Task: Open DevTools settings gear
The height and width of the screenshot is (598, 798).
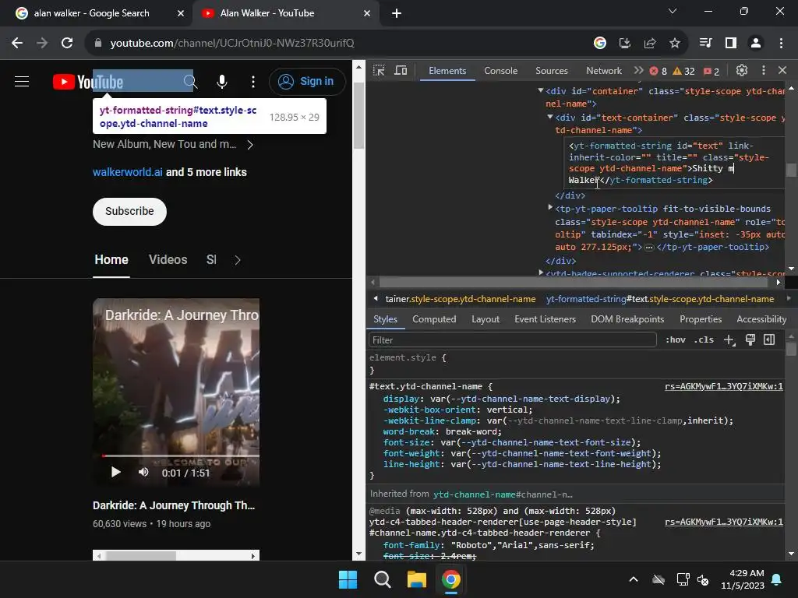Action: pyautogui.click(x=742, y=70)
